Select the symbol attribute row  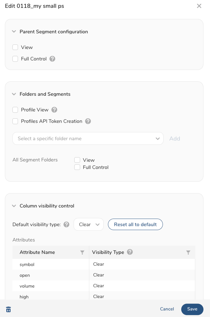51,264
